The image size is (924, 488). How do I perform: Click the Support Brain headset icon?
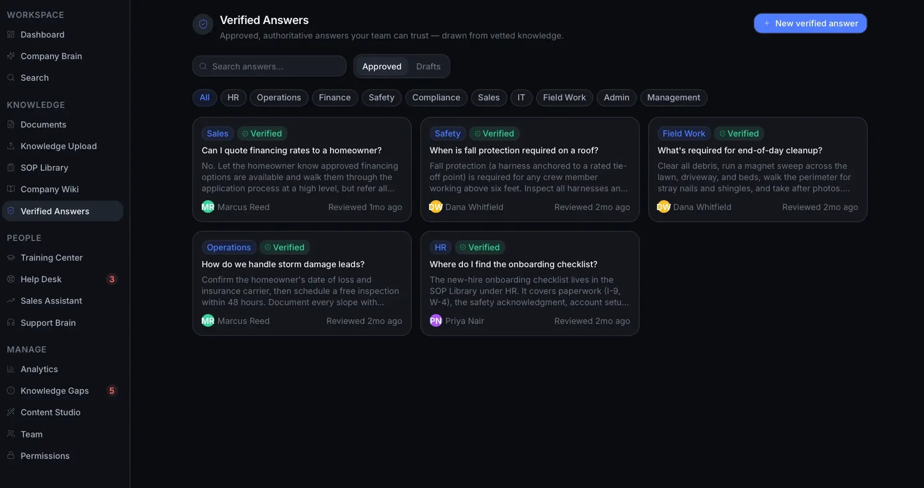pos(11,323)
